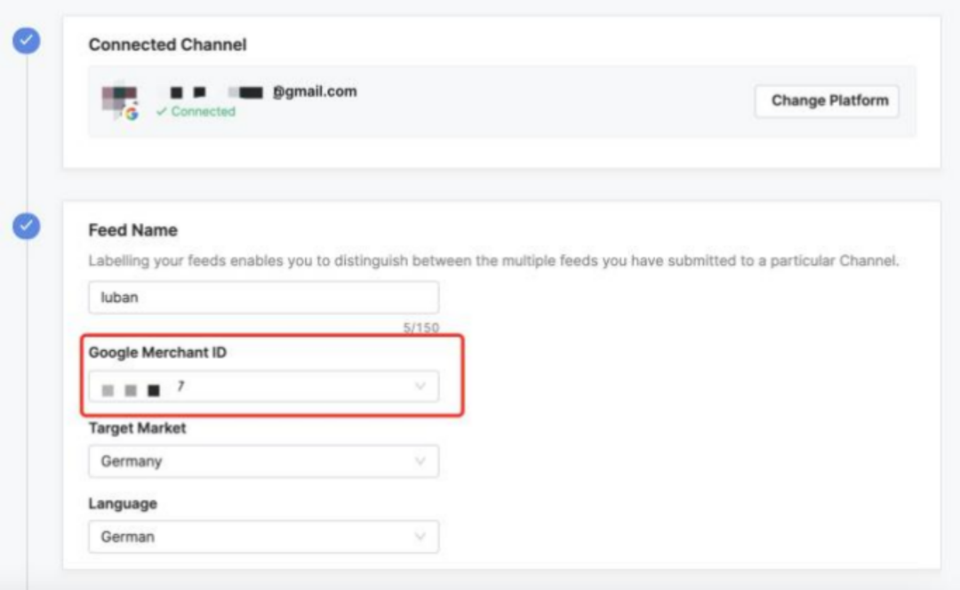Click the @gmail.com account email text
This screenshot has height=590, width=960.
pyautogui.click(x=315, y=92)
